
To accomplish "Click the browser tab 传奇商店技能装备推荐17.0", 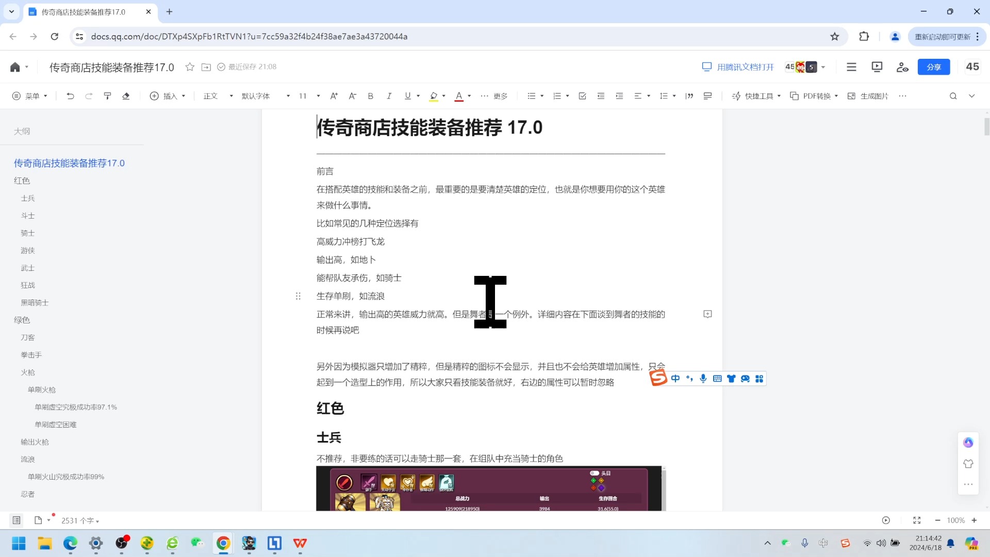I will 90,12.
